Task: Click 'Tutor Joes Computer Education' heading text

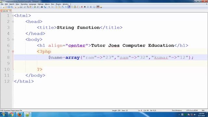Action: coord(133,45)
